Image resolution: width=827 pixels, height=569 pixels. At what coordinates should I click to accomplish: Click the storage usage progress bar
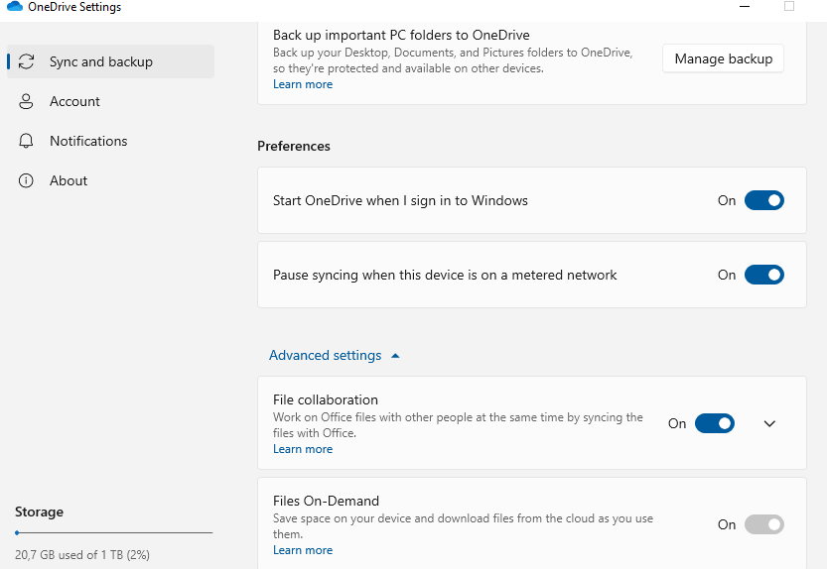click(113, 533)
